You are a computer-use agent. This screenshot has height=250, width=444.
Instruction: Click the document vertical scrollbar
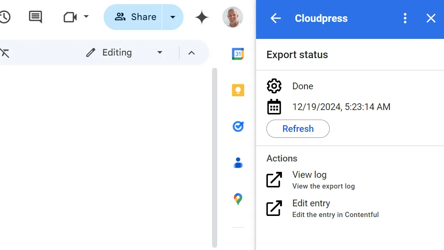pyautogui.click(x=215, y=157)
